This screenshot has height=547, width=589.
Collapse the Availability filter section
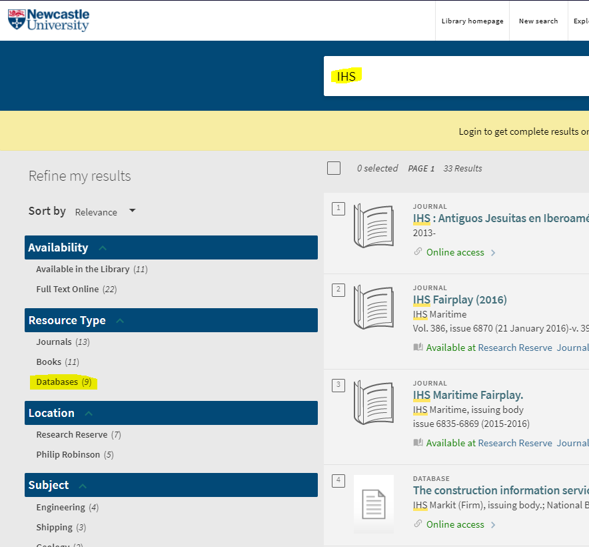tap(103, 247)
